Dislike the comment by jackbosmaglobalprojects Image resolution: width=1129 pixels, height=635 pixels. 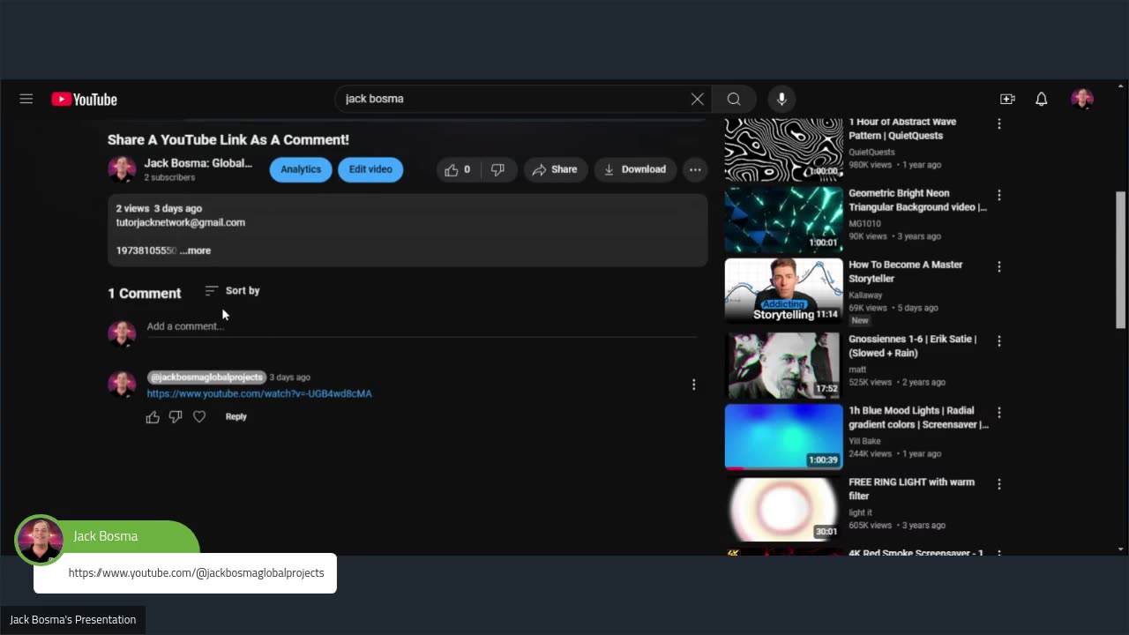click(176, 416)
